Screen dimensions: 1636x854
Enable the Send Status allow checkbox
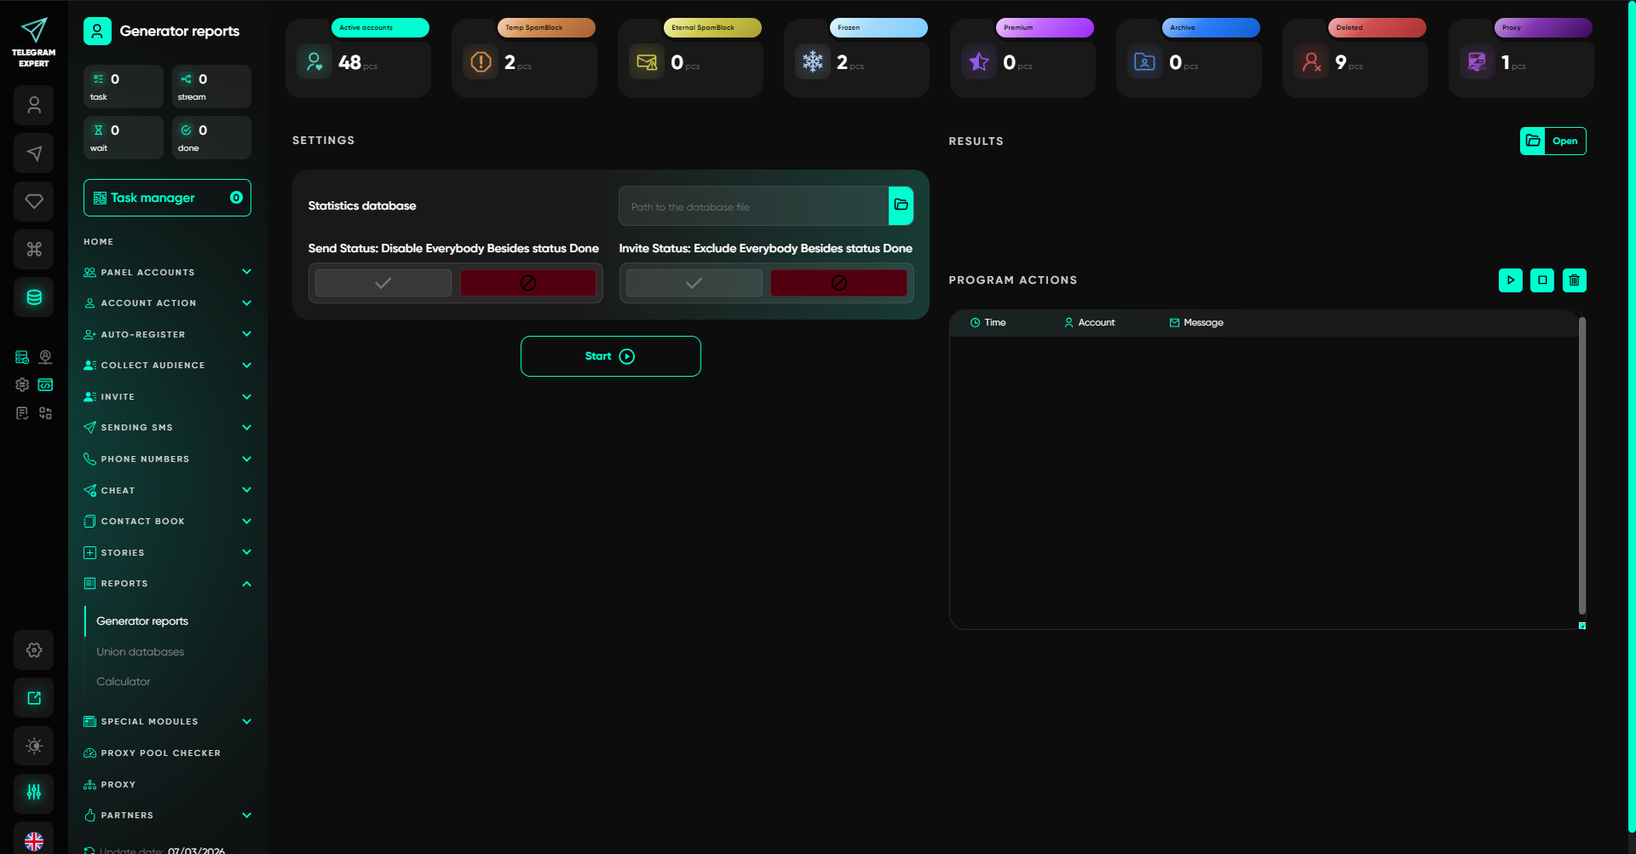point(383,282)
